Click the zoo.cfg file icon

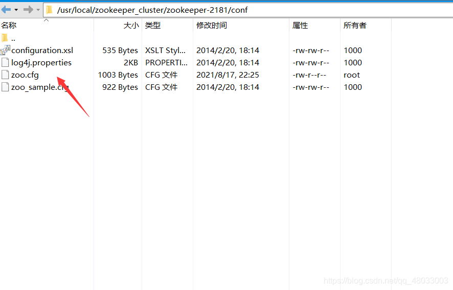[5, 75]
